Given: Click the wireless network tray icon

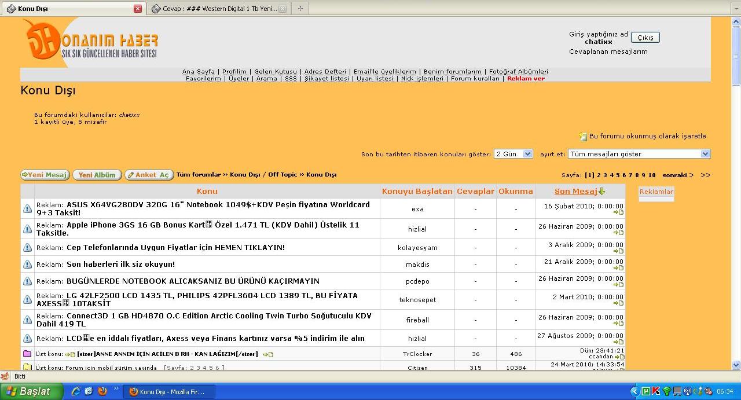Looking at the screenshot, I should point(667,391).
